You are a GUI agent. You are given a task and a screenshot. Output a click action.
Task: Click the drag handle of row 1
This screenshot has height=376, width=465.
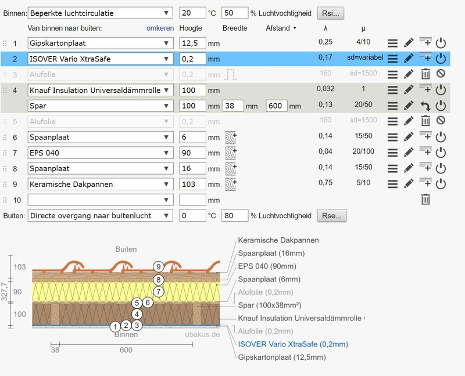(x=5, y=43)
